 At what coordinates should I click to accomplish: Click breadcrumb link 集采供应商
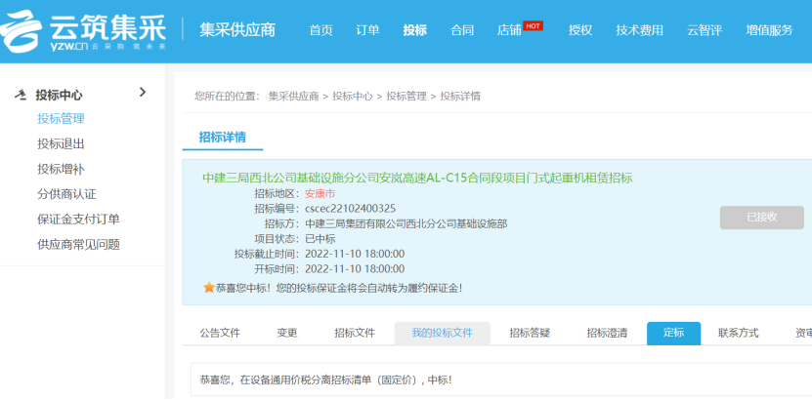(x=293, y=97)
